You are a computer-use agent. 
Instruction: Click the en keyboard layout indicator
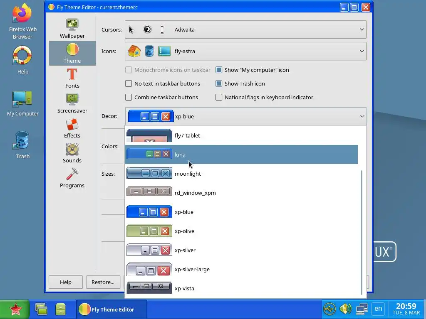coord(378,309)
